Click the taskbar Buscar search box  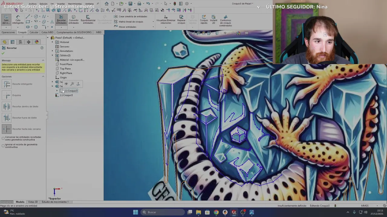coord(162,212)
